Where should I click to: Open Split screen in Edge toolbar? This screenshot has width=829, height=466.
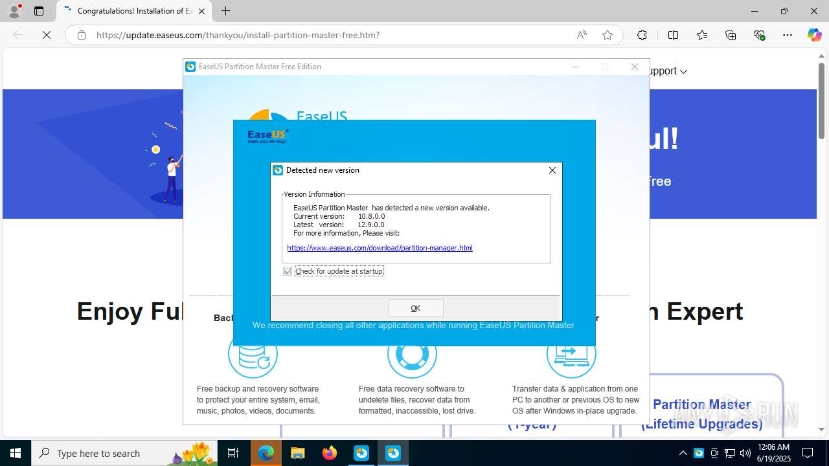674,35
